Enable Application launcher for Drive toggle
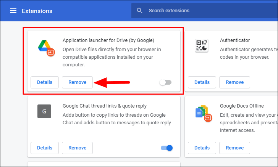 (x=165, y=82)
